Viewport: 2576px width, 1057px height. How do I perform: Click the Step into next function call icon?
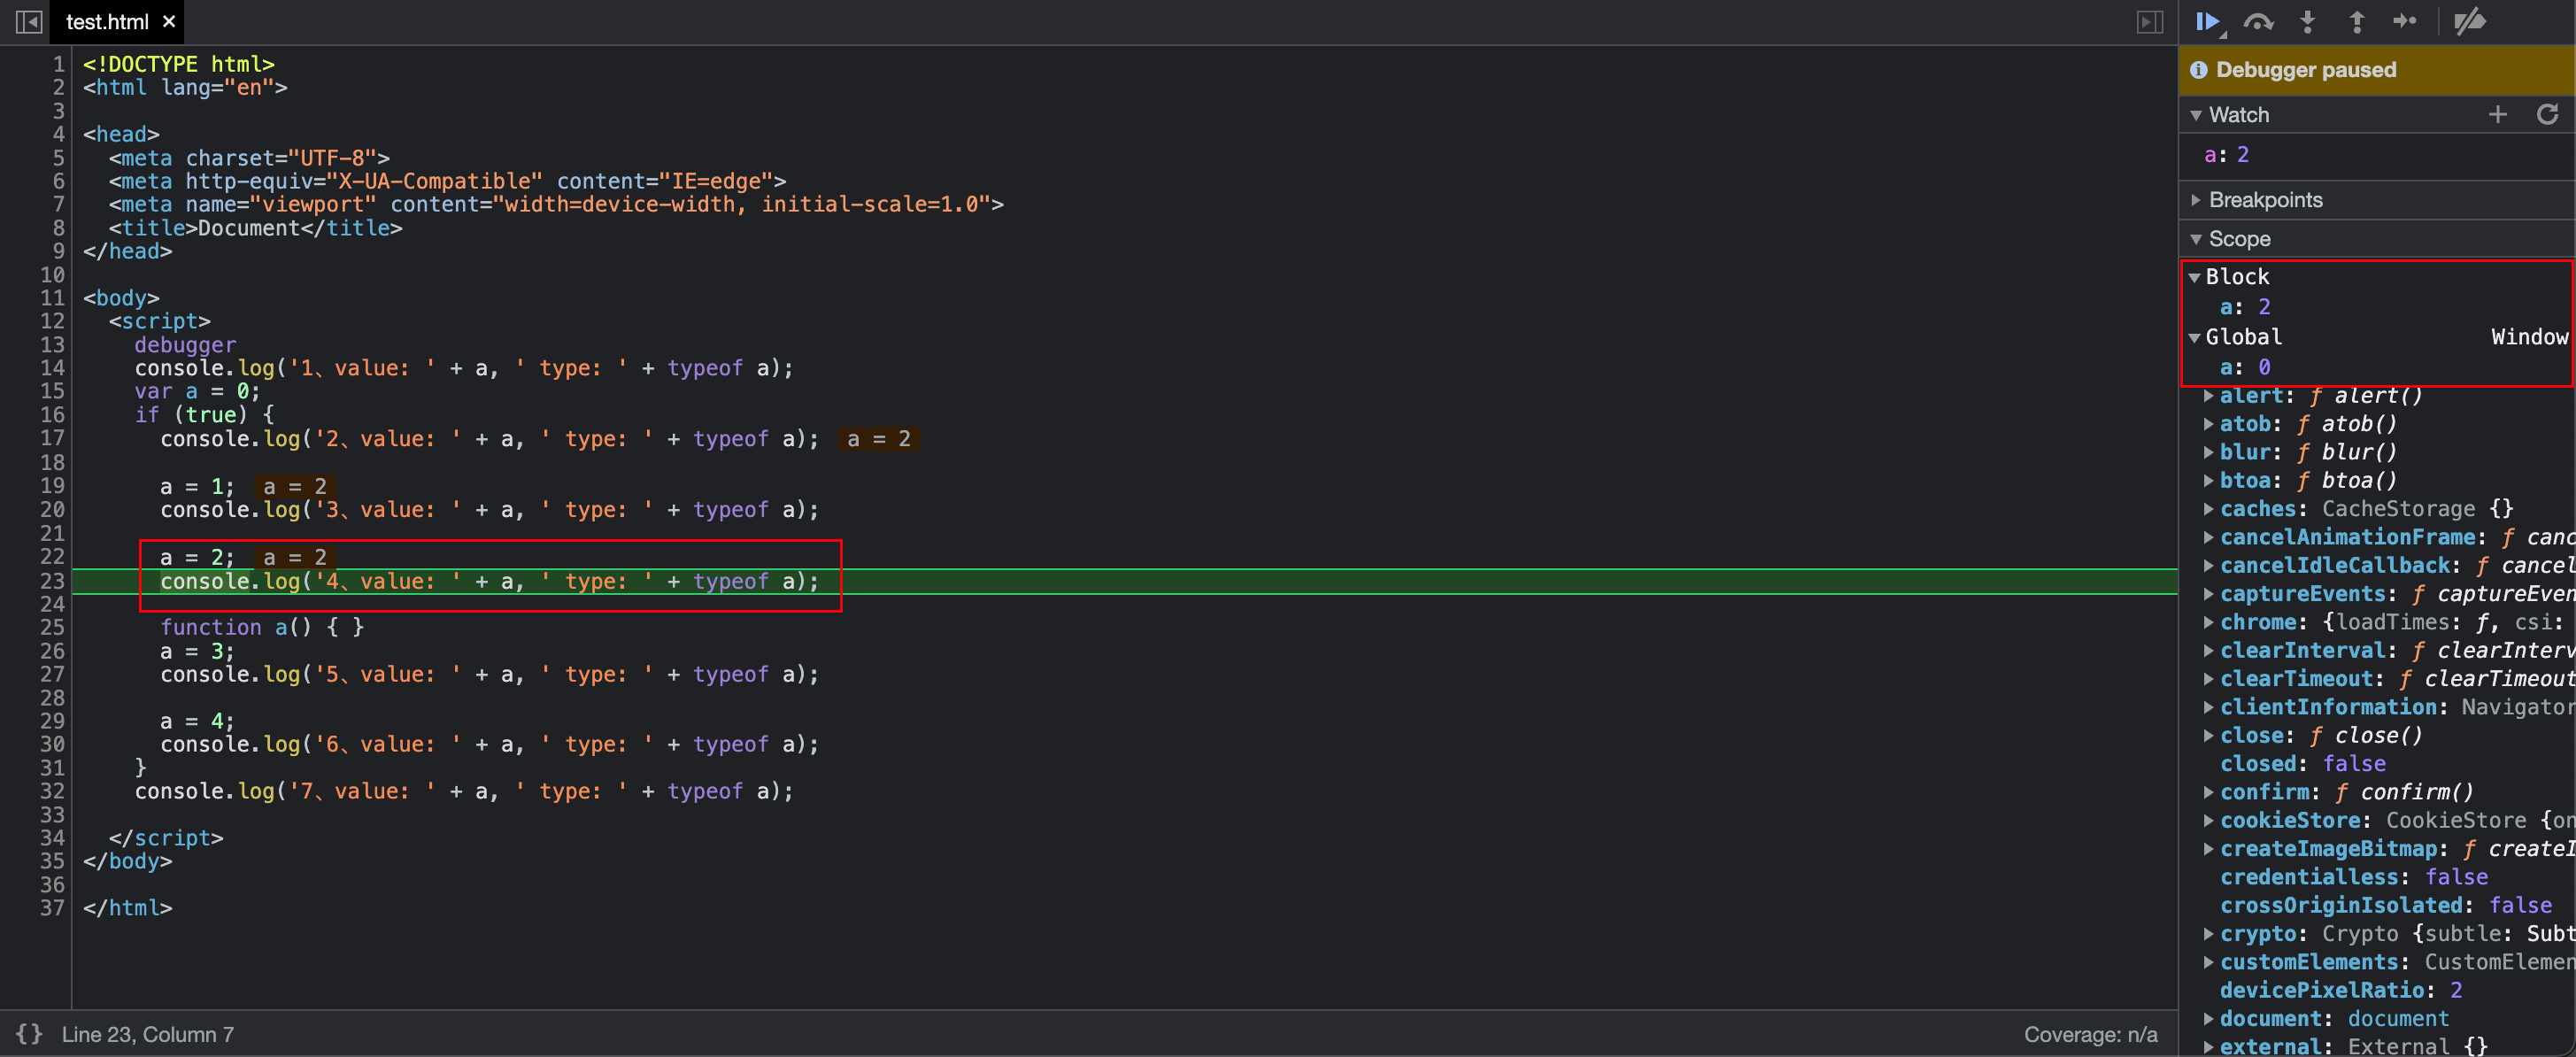(2308, 21)
